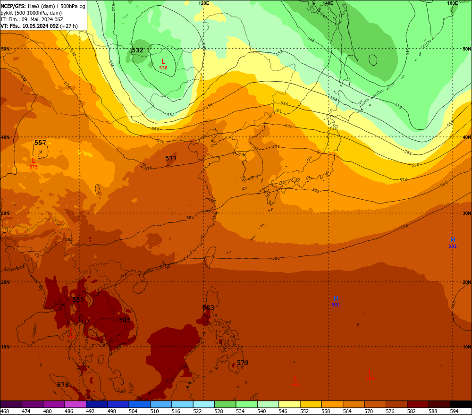The image size is (472, 415).
Task: Click the legend value 552
Action: point(304,411)
